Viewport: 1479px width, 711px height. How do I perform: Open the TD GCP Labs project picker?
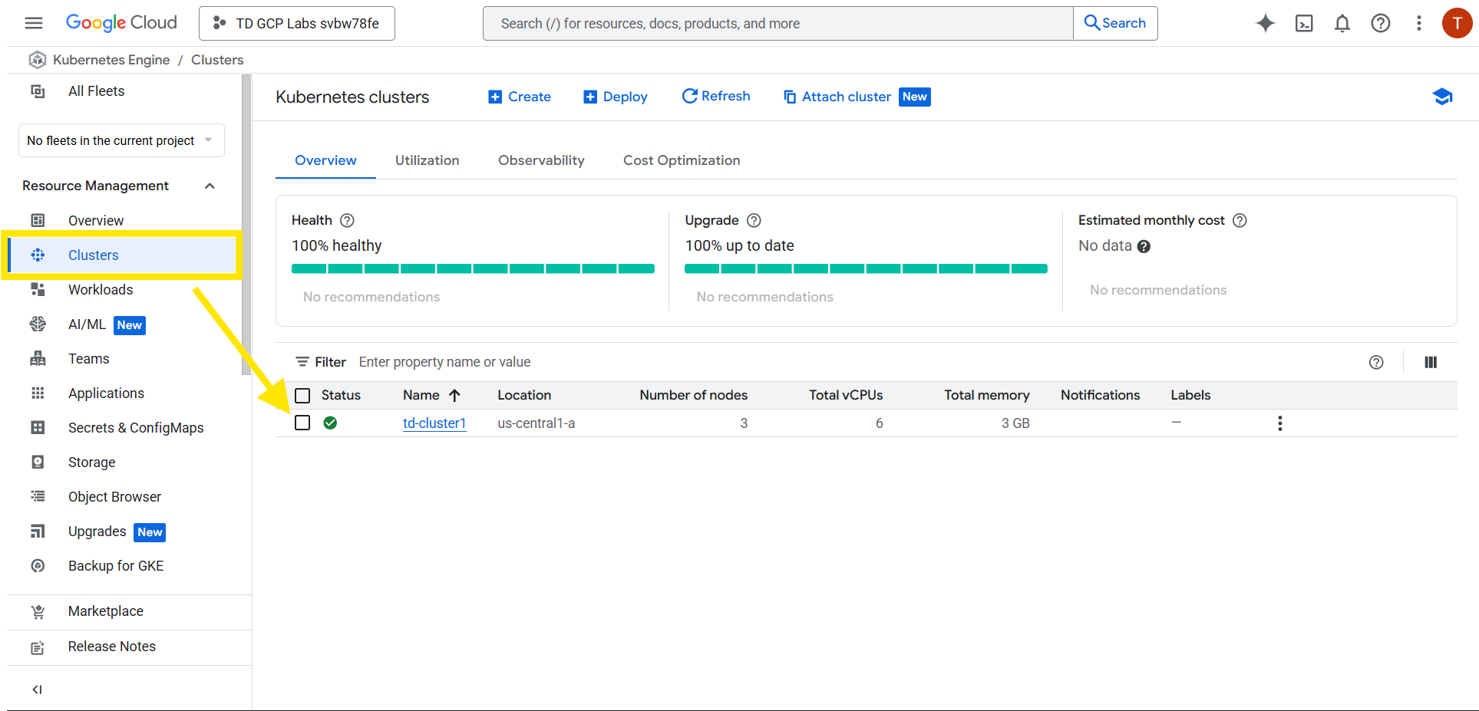click(x=296, y=23)
